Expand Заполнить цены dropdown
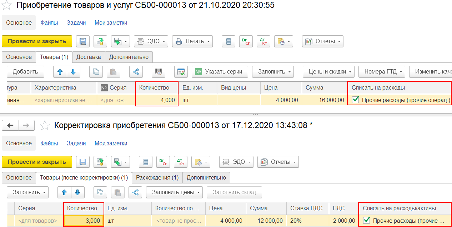The image size is (452, 227). point(174,192)
